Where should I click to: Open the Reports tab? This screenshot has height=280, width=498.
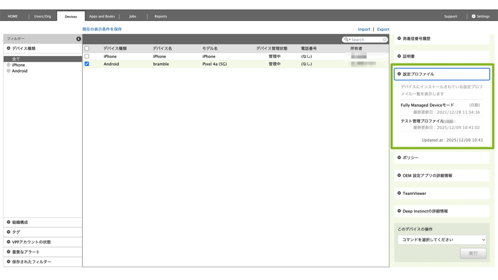[160, 16]
